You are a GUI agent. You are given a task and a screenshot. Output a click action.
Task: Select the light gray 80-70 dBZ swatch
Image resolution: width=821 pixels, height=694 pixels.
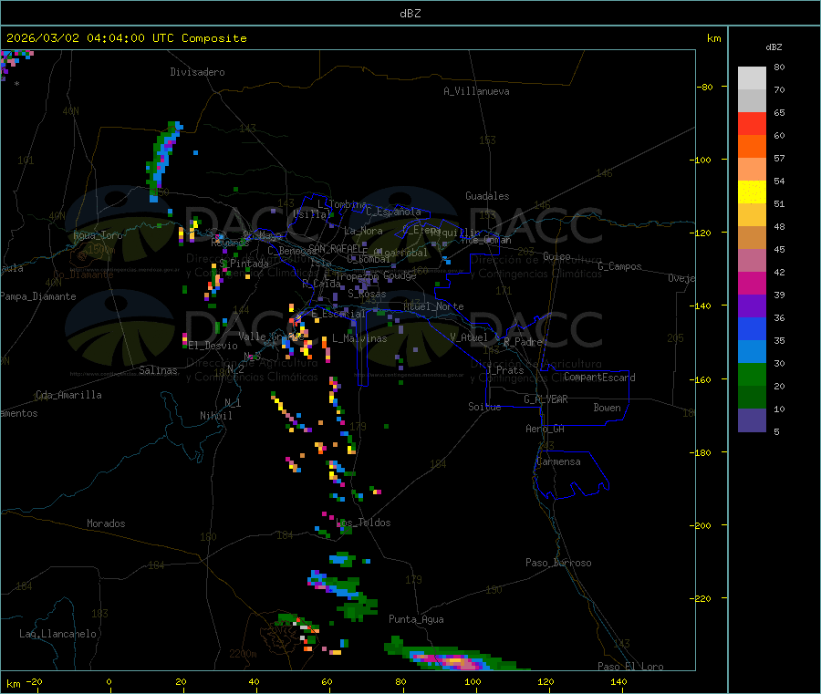752,78
